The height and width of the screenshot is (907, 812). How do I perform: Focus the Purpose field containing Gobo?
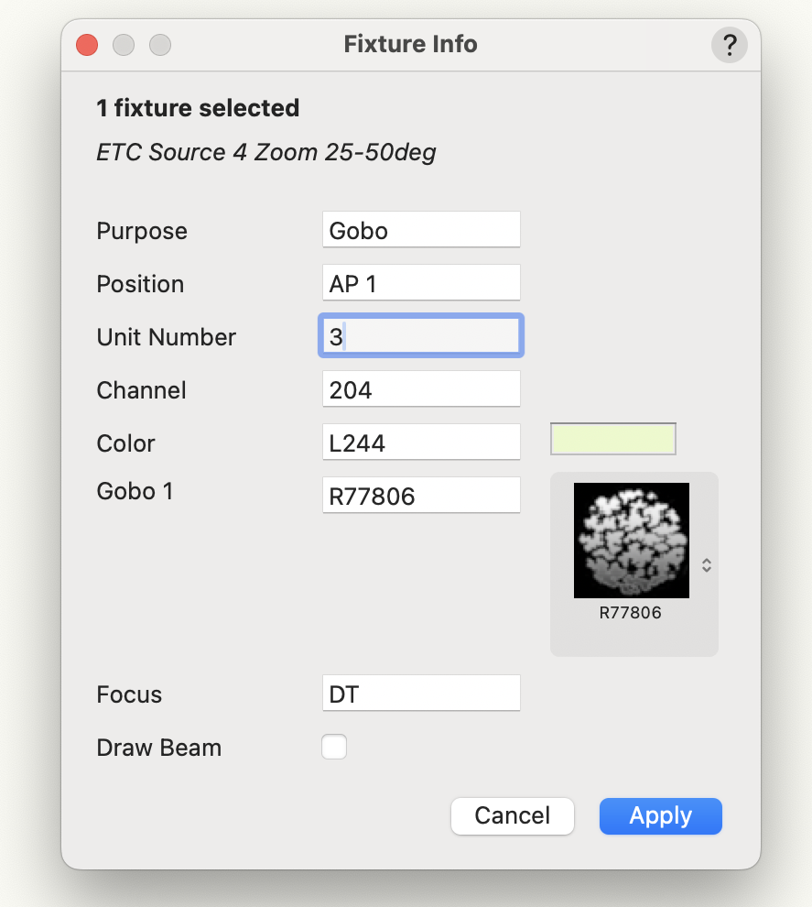click(421, 230)
